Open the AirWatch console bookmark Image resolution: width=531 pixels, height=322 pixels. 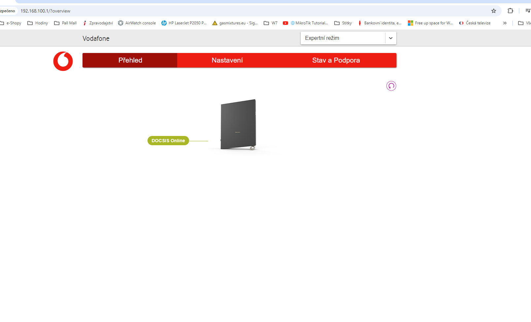(x=137, y=23)
